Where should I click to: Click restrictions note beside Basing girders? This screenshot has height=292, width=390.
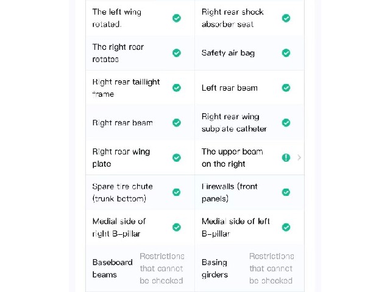click(x=271, y=268)
